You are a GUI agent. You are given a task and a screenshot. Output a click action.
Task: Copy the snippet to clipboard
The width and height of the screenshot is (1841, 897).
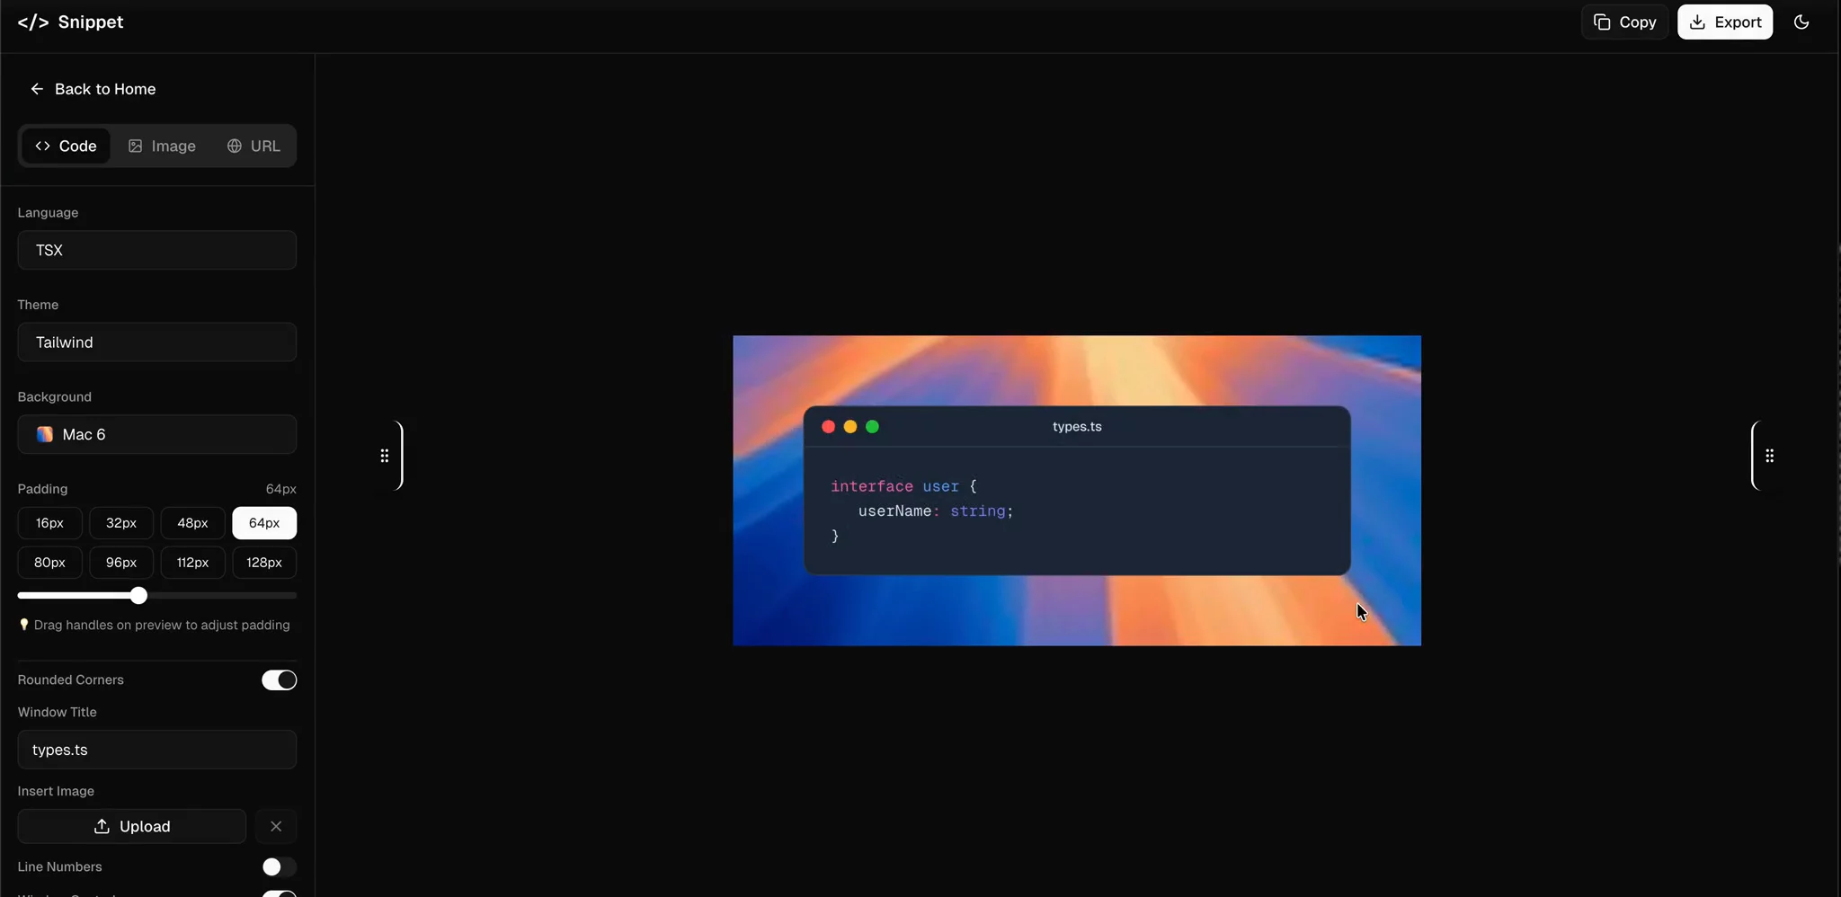pos(1625,22)
